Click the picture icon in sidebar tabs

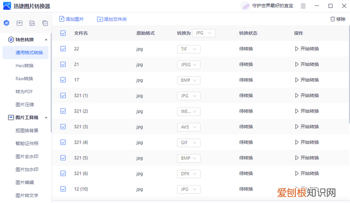tap(32, 23)
